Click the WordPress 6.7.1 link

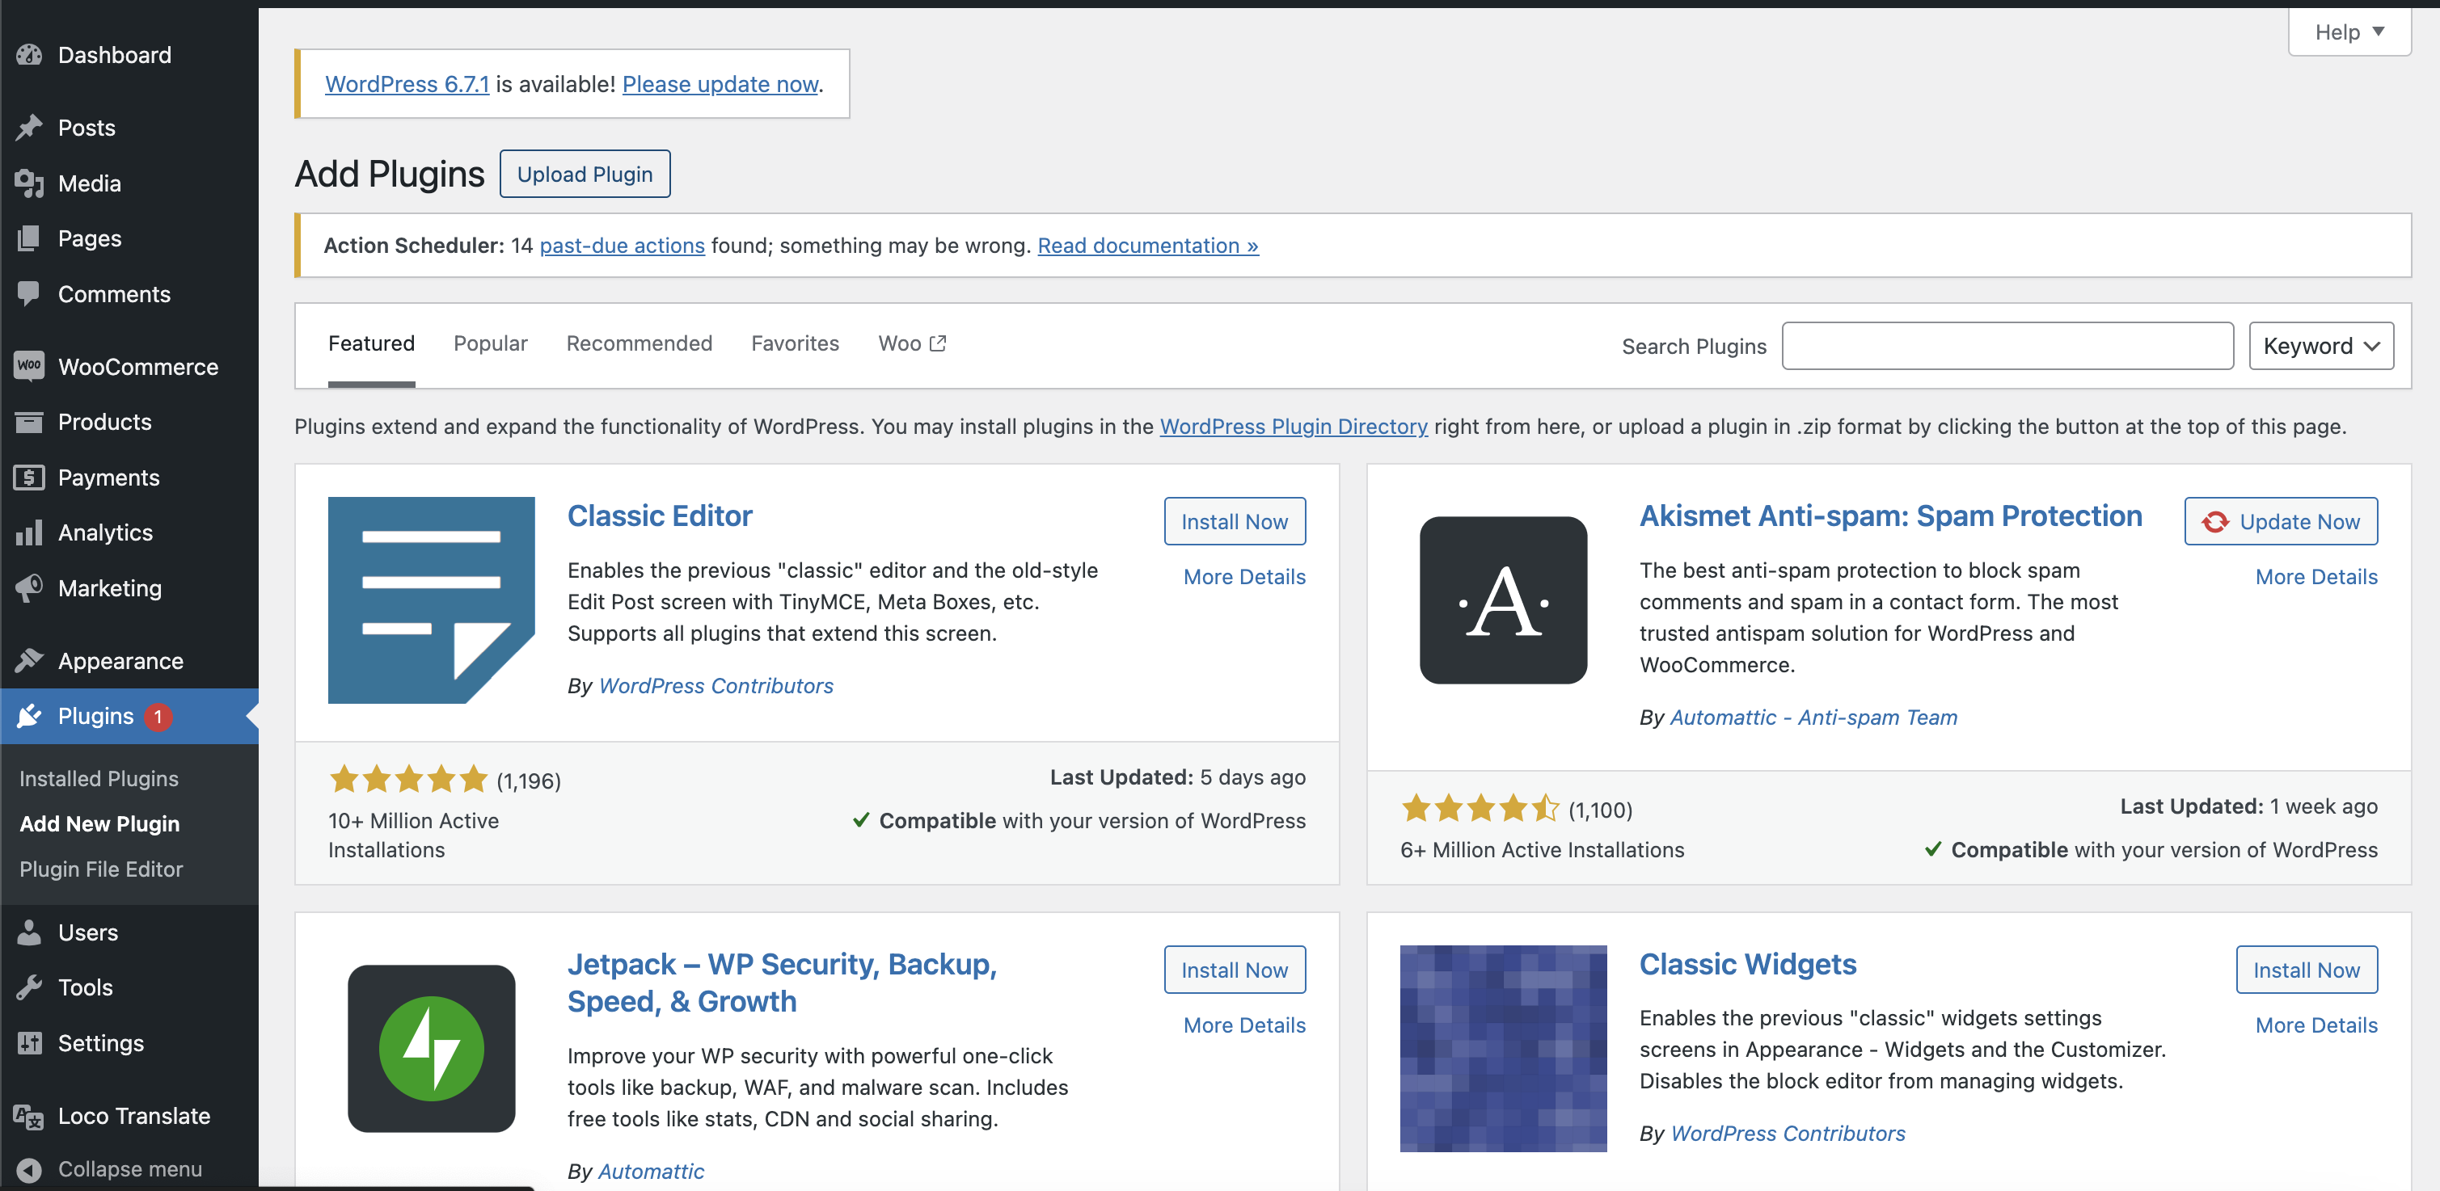coord(407,84)
